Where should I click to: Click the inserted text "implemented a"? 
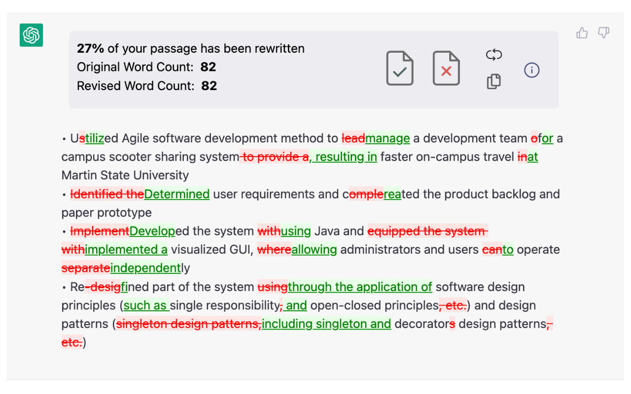(126, 250)
